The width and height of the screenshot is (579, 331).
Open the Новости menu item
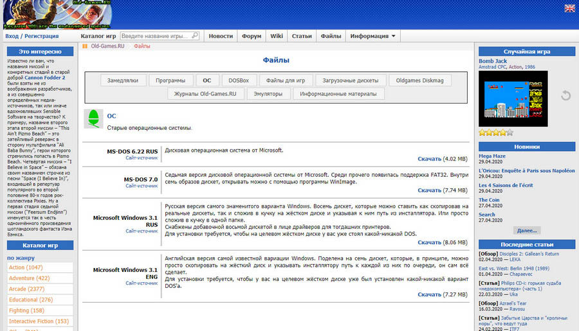[x=221, y=36]
